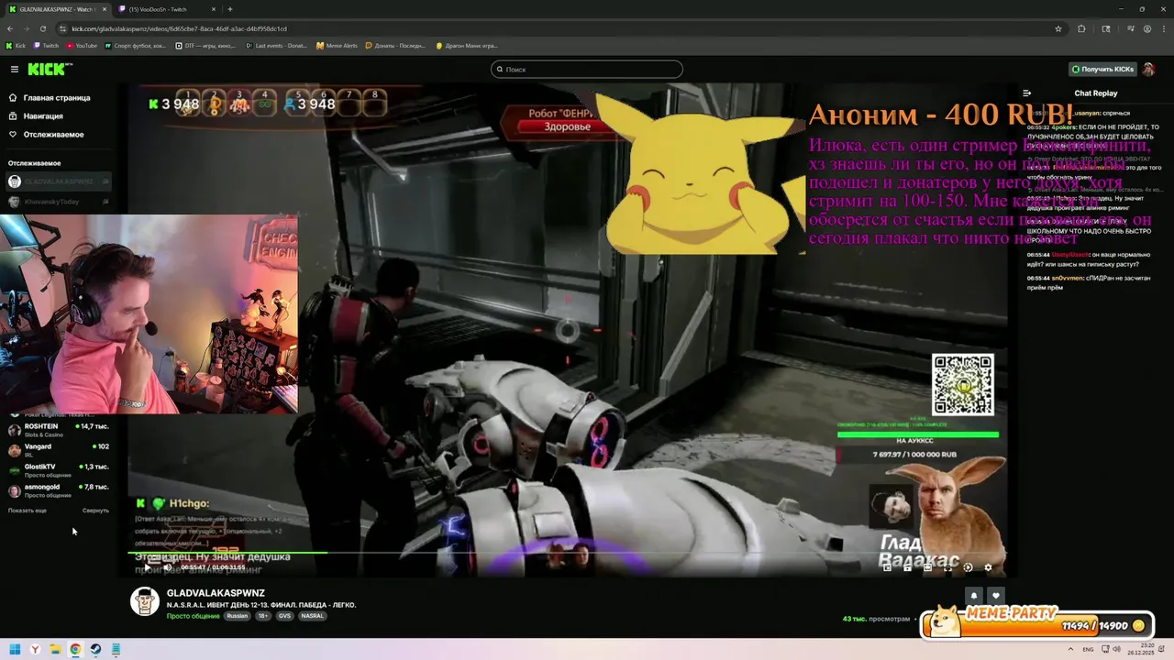1174x660 pixels.
Task: Toggle the video play button
Action: (x=148, y=567)
